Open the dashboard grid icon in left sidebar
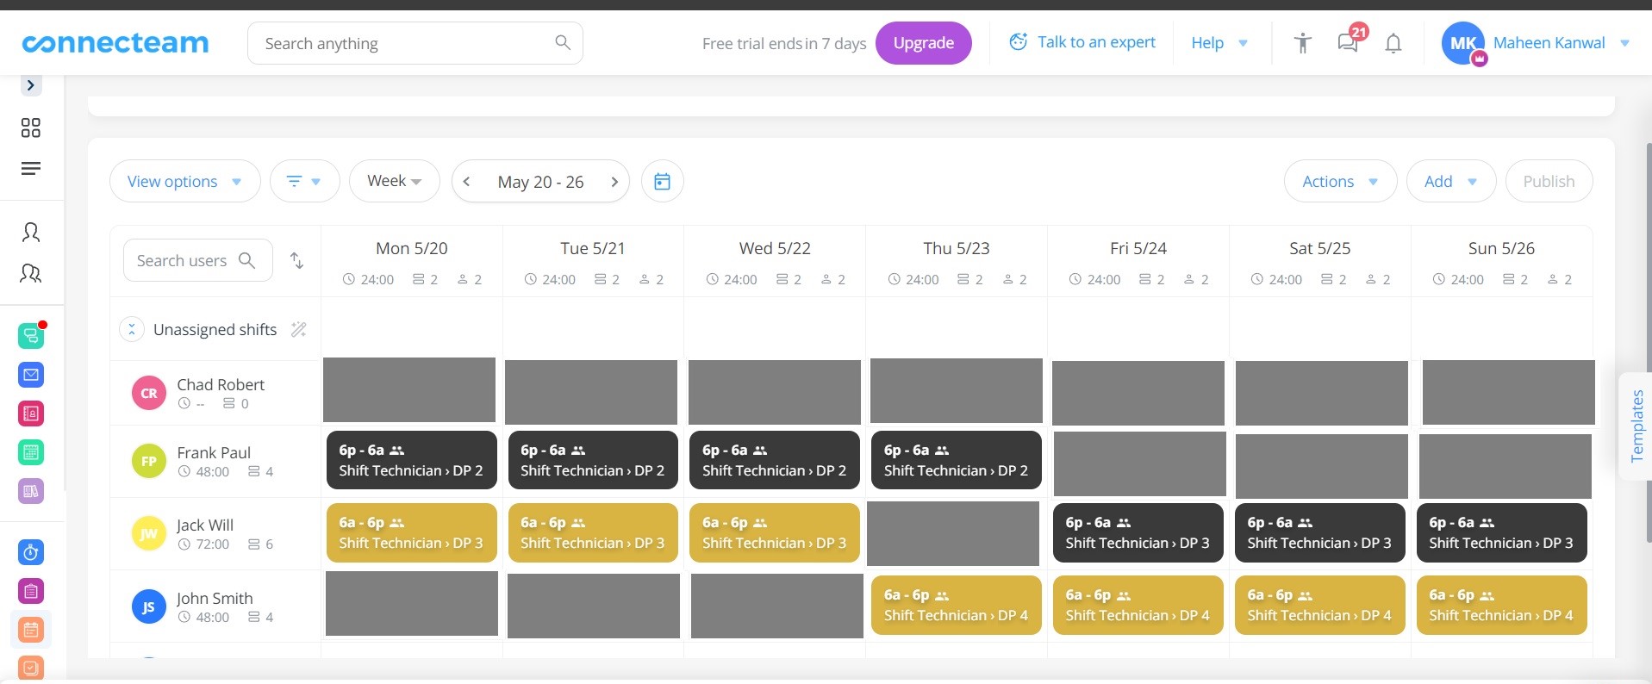 31,127
